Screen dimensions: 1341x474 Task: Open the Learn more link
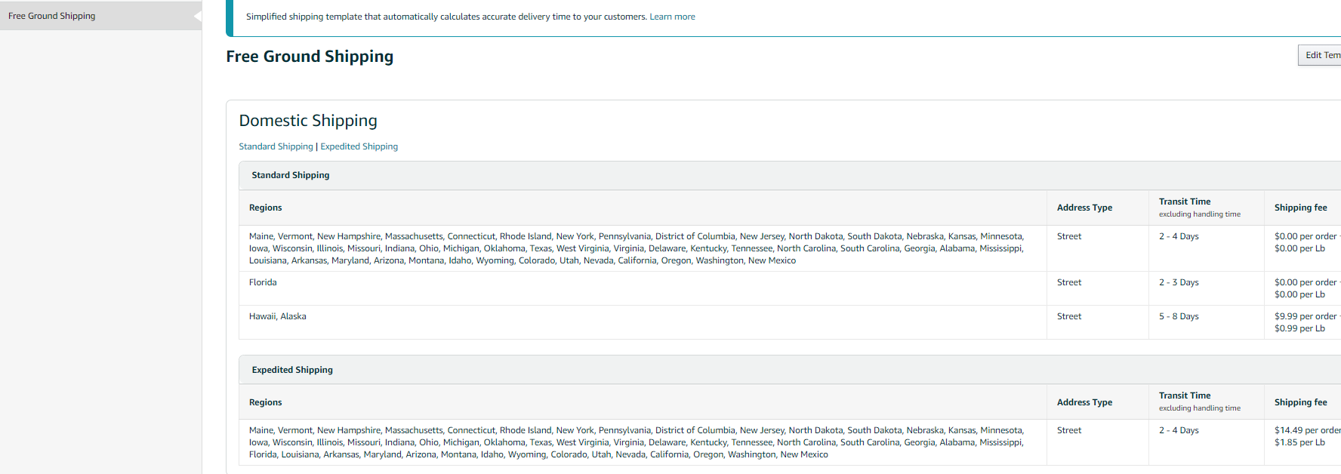pyautogui.click(x=672, y=17)
